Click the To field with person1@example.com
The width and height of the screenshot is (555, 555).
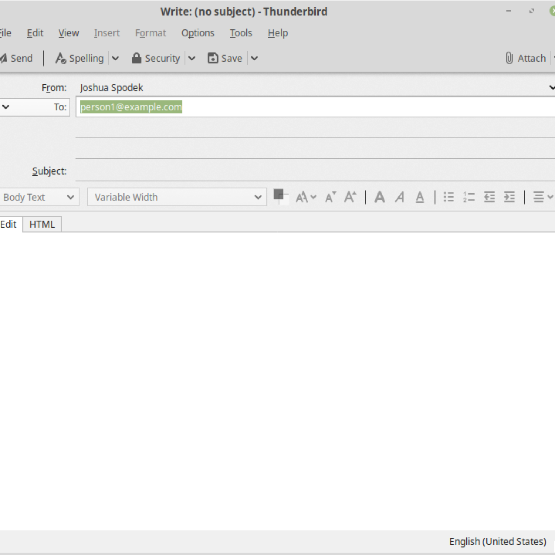316,107
